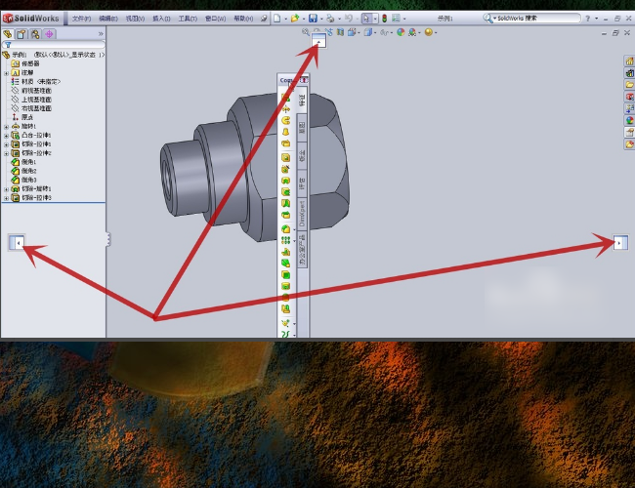635x488 pixels.
Task: Click the Help question mark icon
Action: 587,19
